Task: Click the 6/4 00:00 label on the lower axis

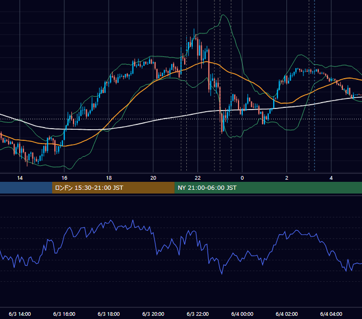Action: click(242, 314)
